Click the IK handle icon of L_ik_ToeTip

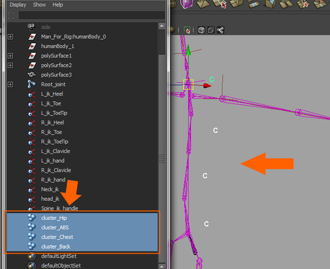(x=31, y=113)
